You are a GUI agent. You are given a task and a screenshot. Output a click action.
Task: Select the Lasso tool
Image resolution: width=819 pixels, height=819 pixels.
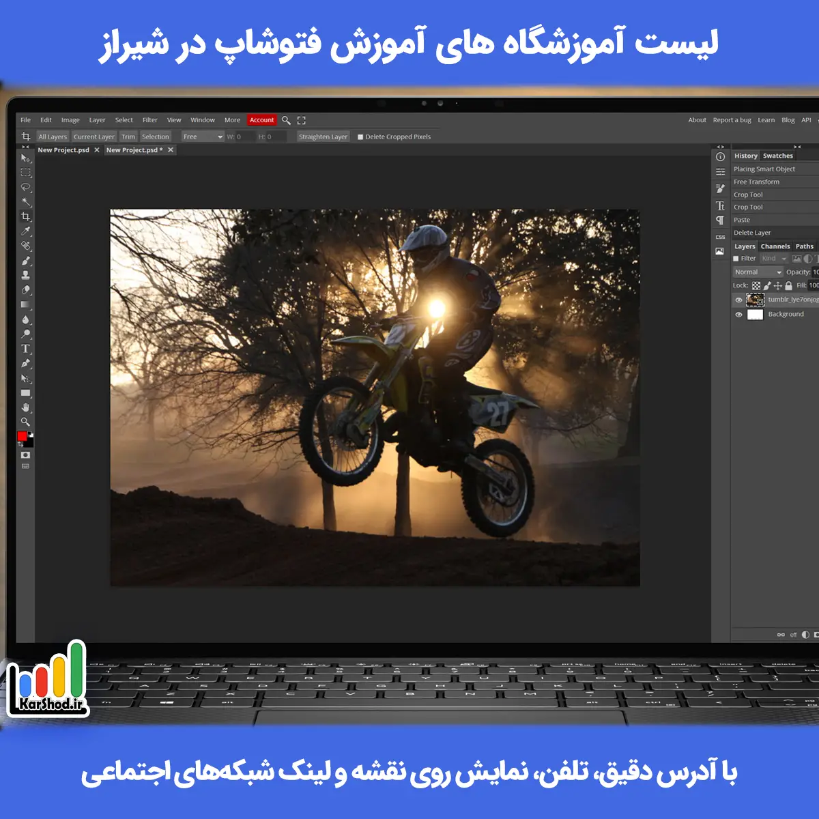26,187
